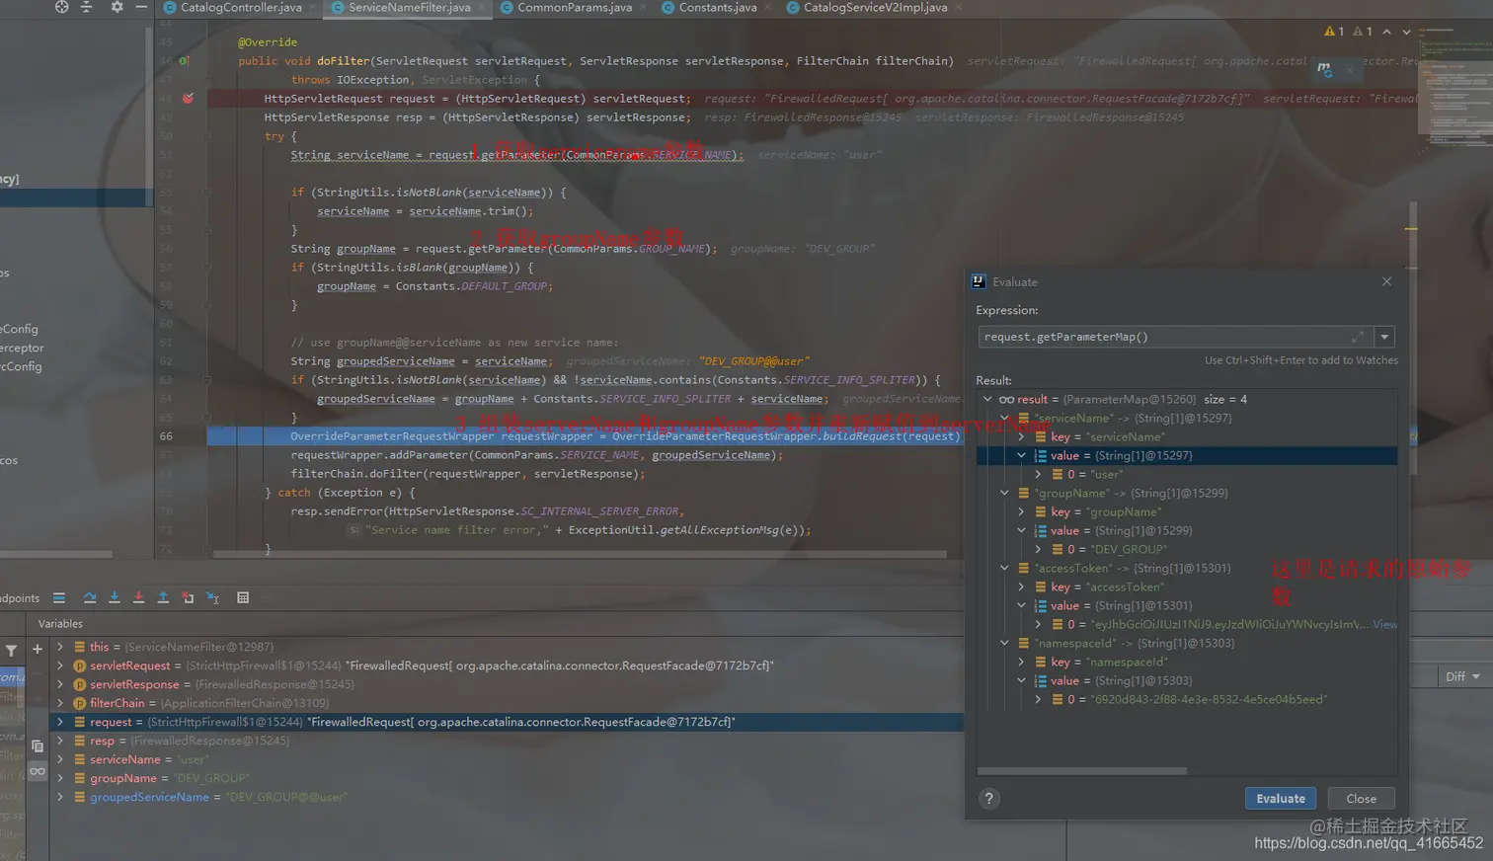This screenshot has height=861, width=1493.
Task: Click the Drop Frame icon
Action: [x=188, y=597]
